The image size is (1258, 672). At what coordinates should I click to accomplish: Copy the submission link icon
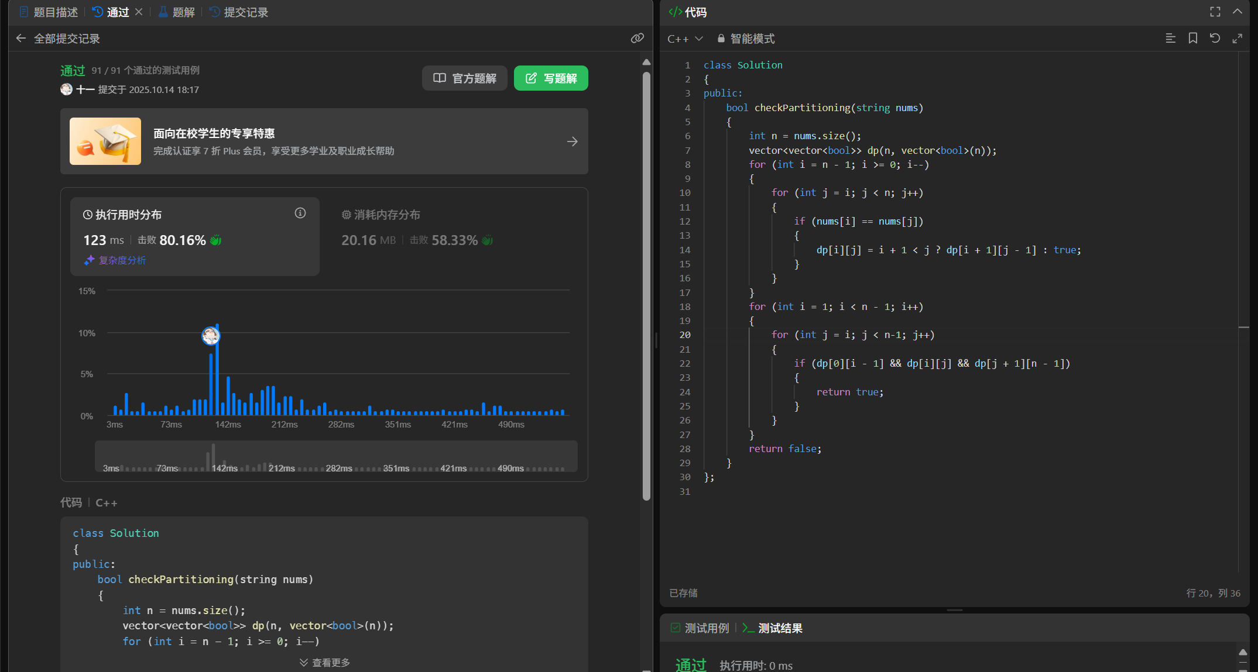coord(637,39)
